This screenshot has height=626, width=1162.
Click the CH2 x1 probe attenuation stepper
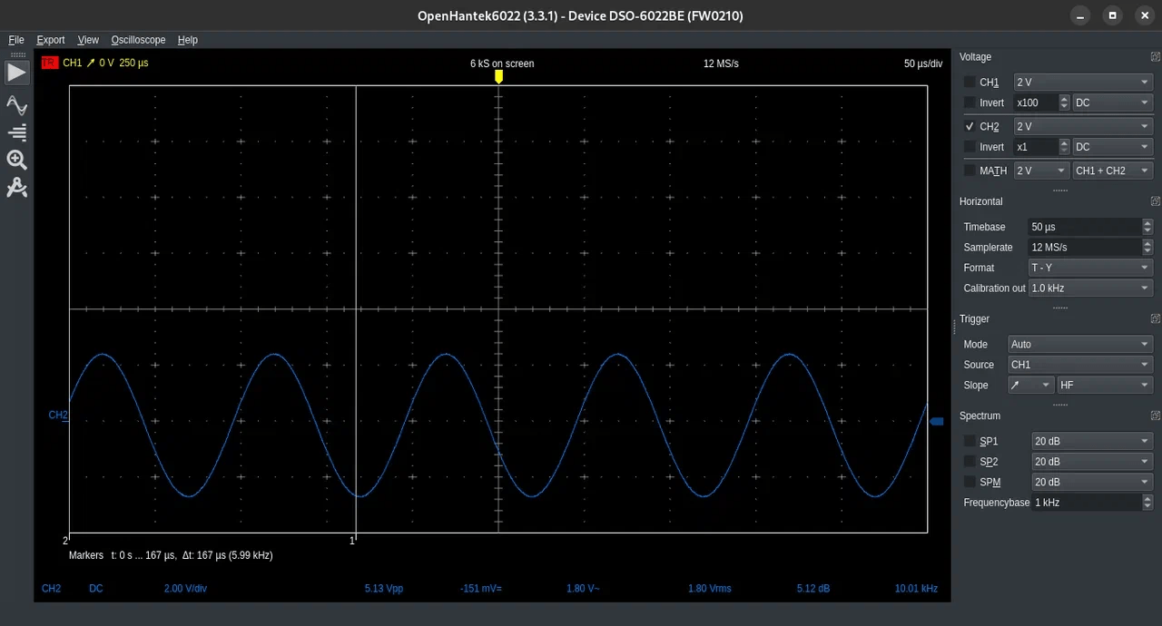pyautogui.click(x=1064, y=147)
